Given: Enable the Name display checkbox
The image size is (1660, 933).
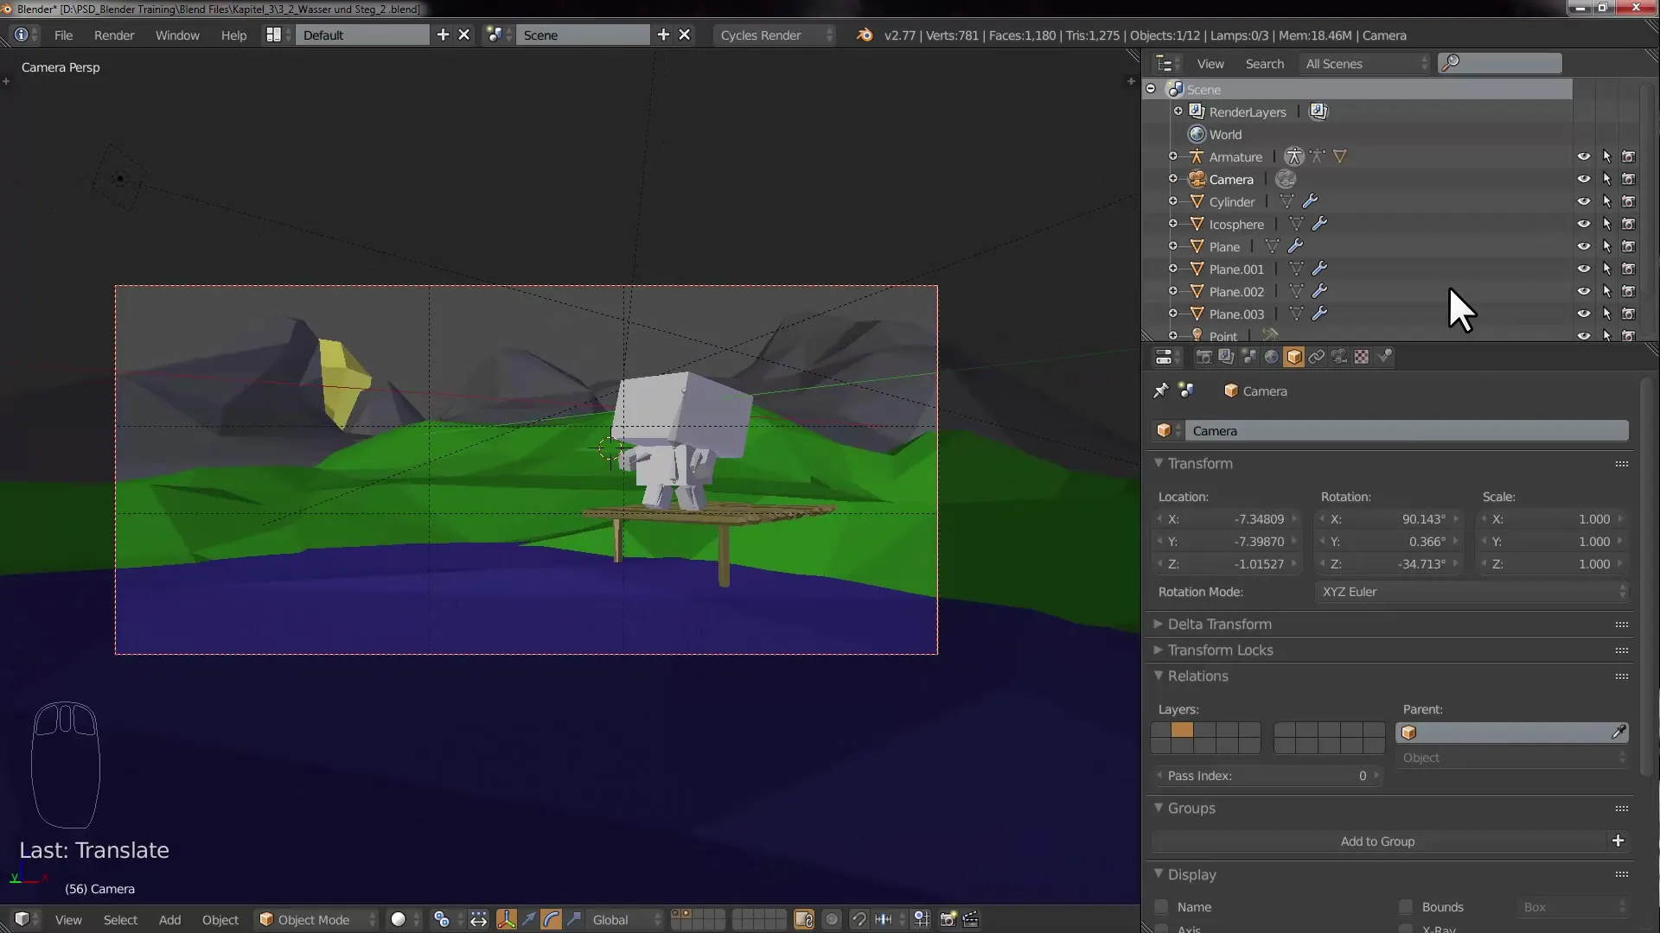Looking at the screenshot, I should tap(1161, 907).
